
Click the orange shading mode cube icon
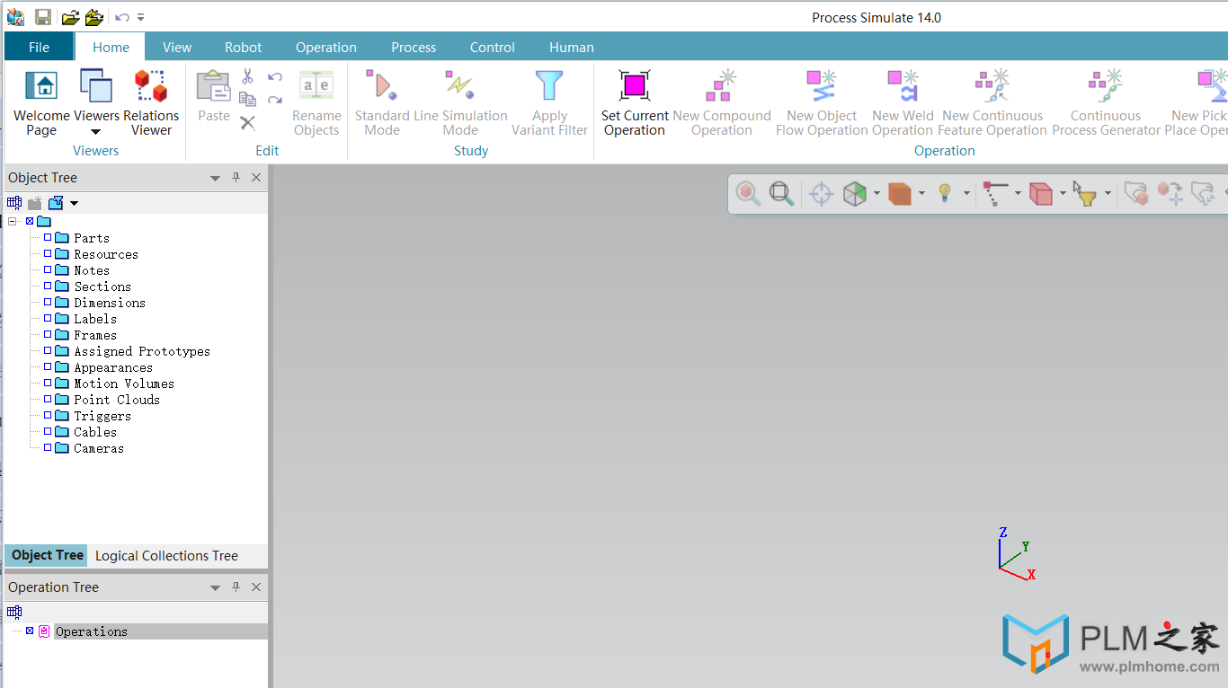click(x=900, y=193)
